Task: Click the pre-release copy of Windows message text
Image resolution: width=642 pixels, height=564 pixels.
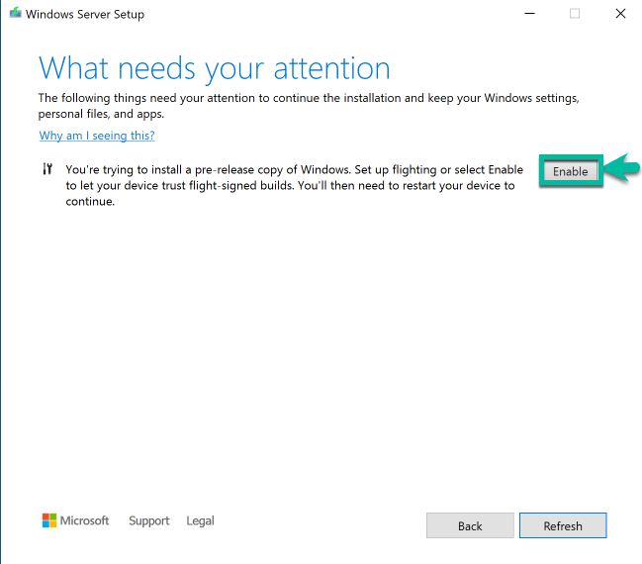Action: pyautogui.click(x=295, y=186)
